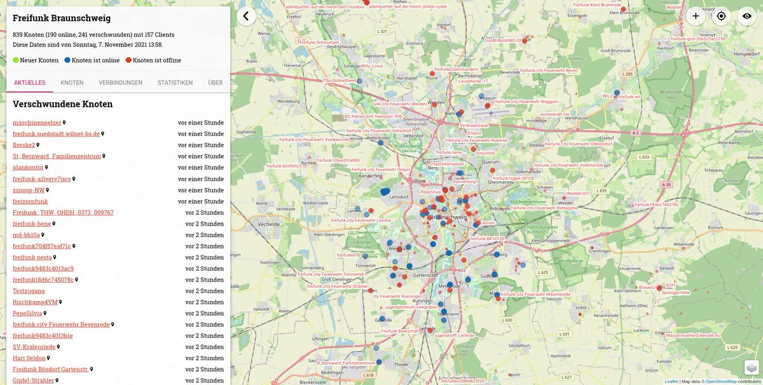
Task: Click the location pin beside Gipfel-Strahler
Action: point(56,380)
